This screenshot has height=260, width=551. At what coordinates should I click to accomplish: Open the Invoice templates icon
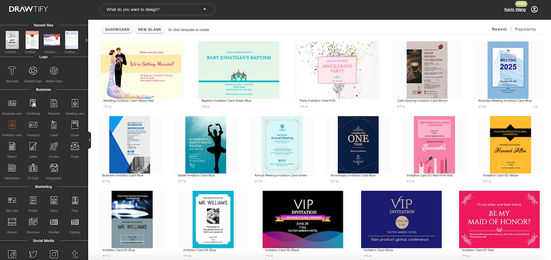point(54,146)
